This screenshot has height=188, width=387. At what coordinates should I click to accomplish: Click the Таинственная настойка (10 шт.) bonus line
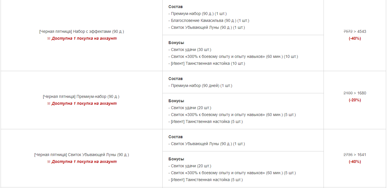click(207, 63)
